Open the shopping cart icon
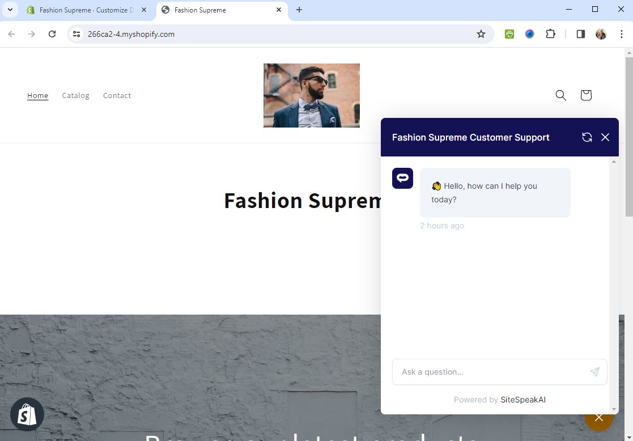633x441 pixels. 586,95
